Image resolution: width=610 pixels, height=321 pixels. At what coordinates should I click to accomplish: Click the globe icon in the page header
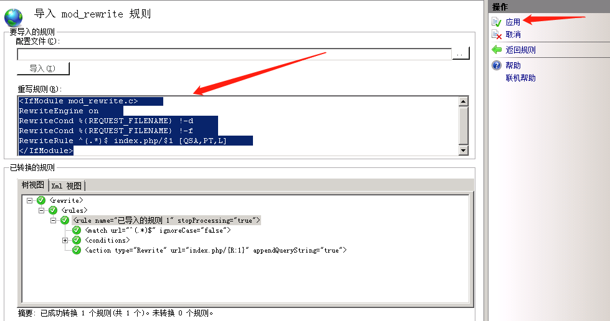[x=13, y=17]
